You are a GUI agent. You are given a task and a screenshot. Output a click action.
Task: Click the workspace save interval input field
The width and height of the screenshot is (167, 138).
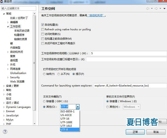click(129, 53)
